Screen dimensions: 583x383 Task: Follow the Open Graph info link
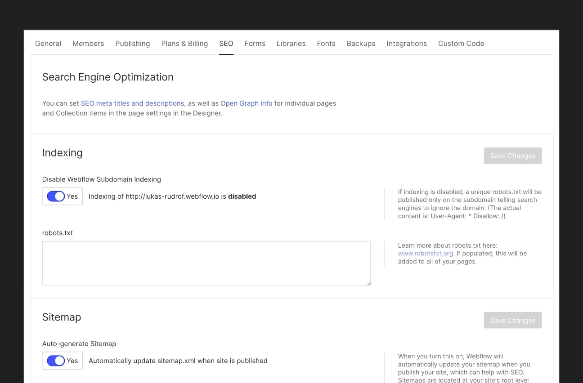(x=246, y=103)
